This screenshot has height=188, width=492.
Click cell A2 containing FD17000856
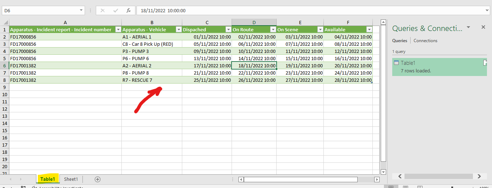(65, 37)
